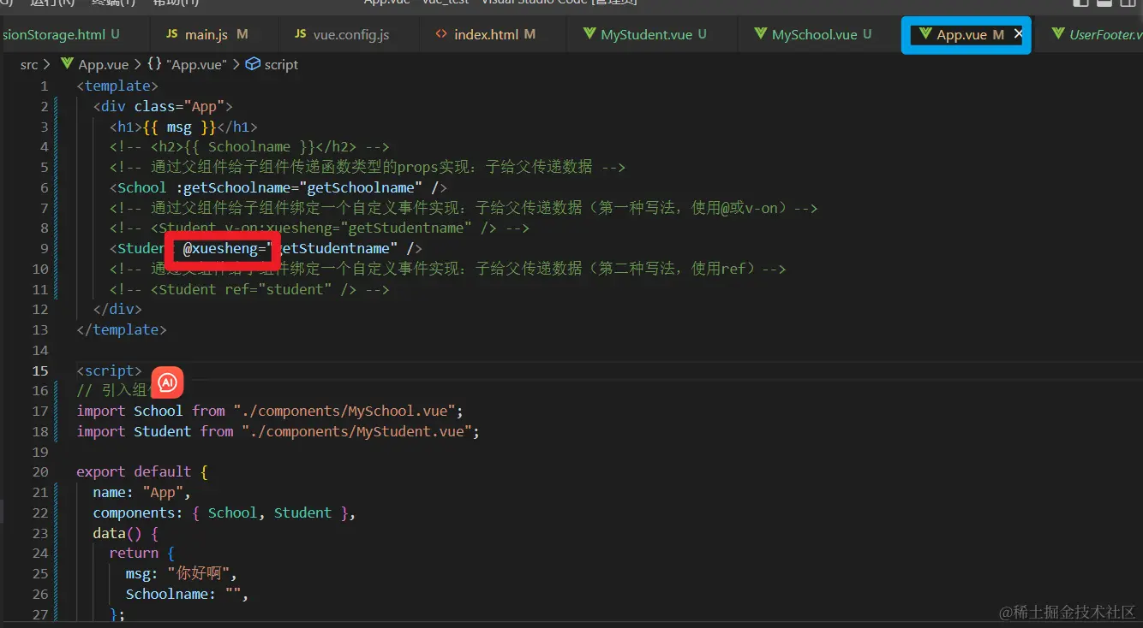Click the App.vue file name in breadcrumb
1143x628 pixels.
[x=103, y=64]
